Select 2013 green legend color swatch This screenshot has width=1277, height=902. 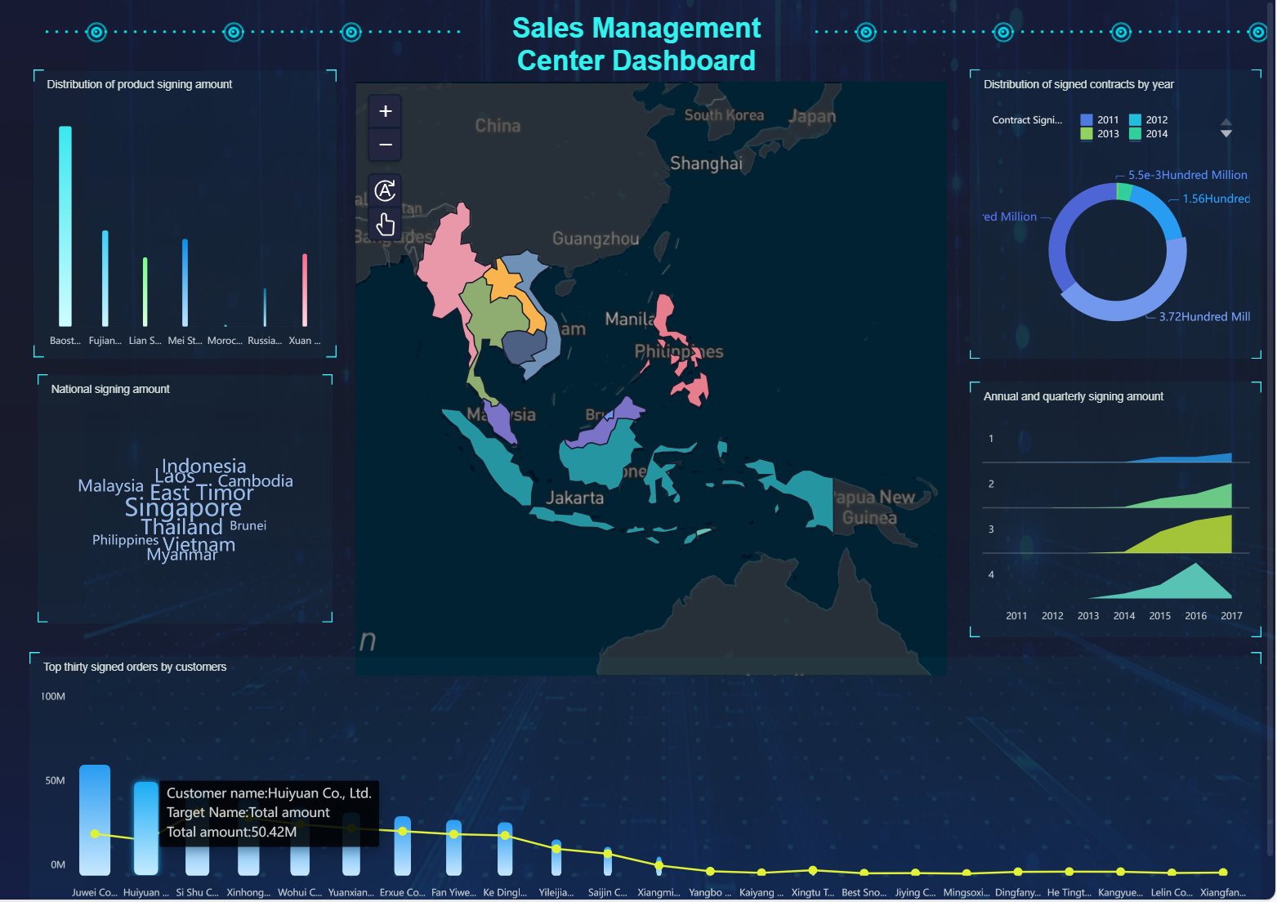[1087, 134]
